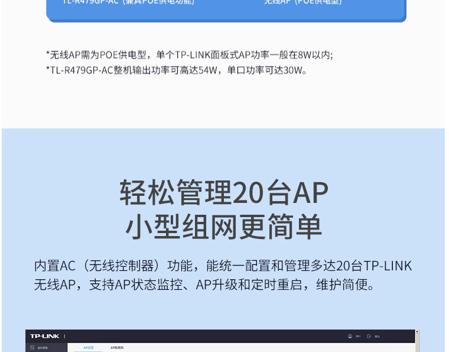
Task: Switch to the AP设置 tab
Action: pyautogui.click(x=89, y=348)
